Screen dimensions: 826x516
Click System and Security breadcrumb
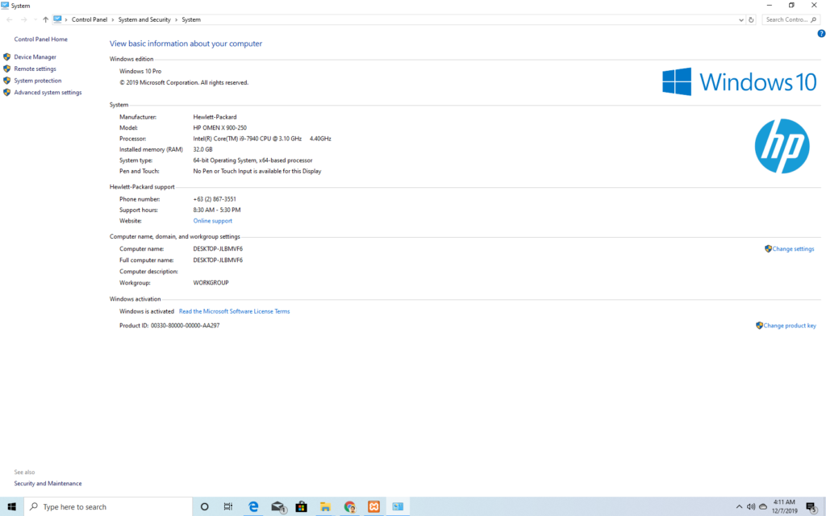click(144, 19)
